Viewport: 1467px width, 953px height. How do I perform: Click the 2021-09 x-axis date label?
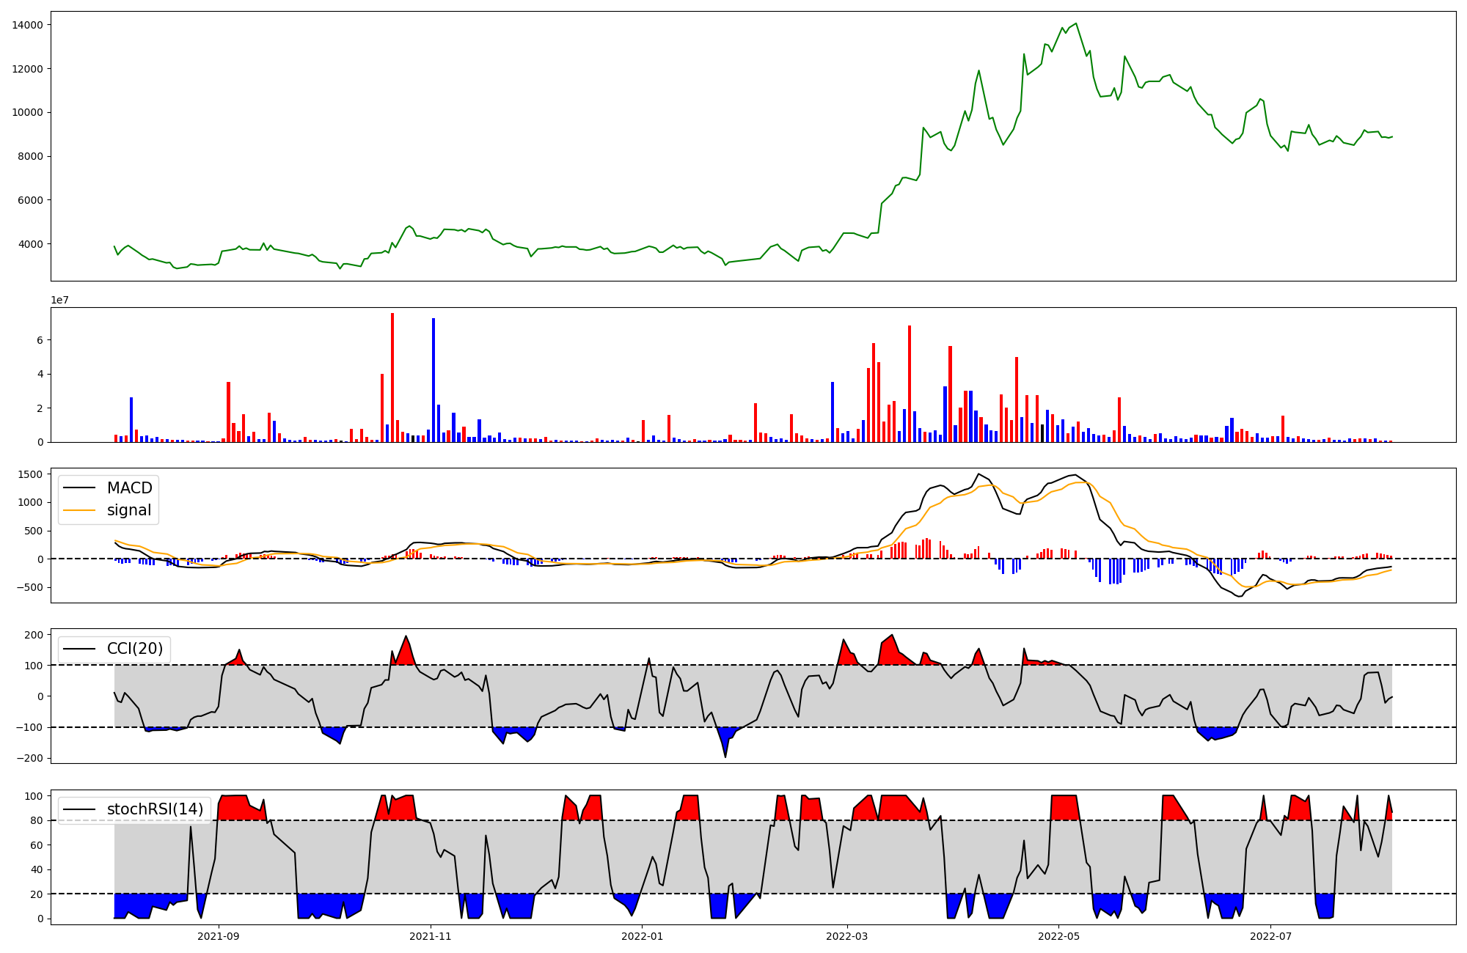[219, 936]
